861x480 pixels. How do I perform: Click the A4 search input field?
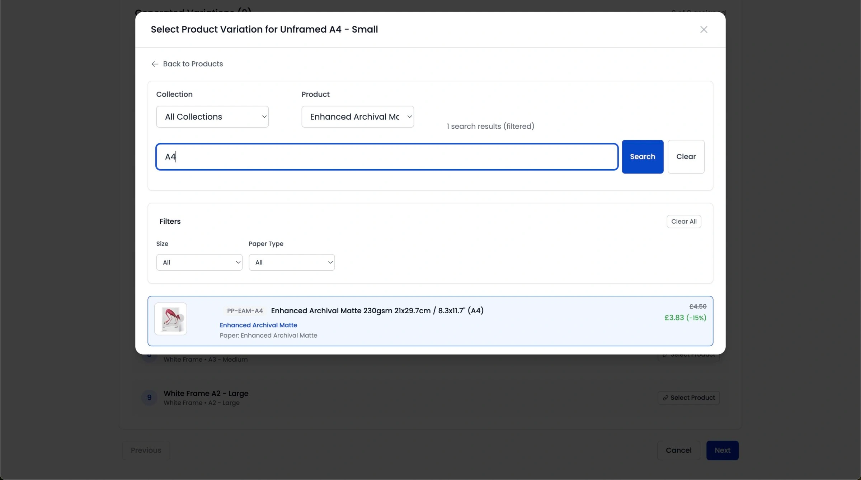click(x=387, y=157)
